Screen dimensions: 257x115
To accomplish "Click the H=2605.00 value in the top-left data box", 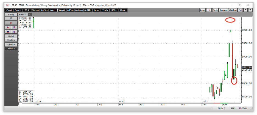I will click(25, 20).
